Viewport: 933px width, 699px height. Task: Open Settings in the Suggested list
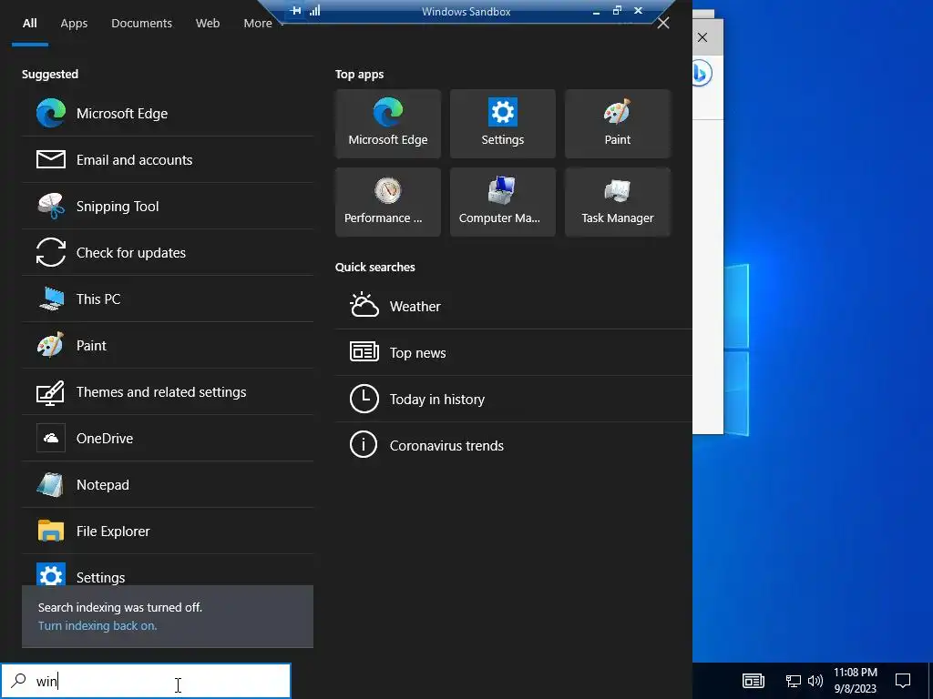[x=168, y=571]
